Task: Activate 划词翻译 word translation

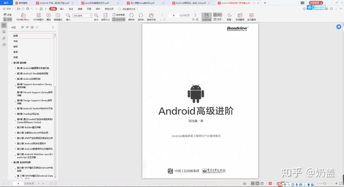Action: coord(240,17)
